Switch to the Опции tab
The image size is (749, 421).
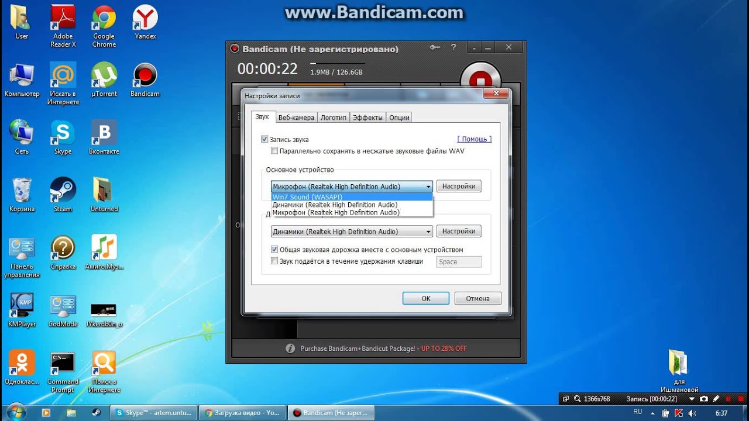399,118
